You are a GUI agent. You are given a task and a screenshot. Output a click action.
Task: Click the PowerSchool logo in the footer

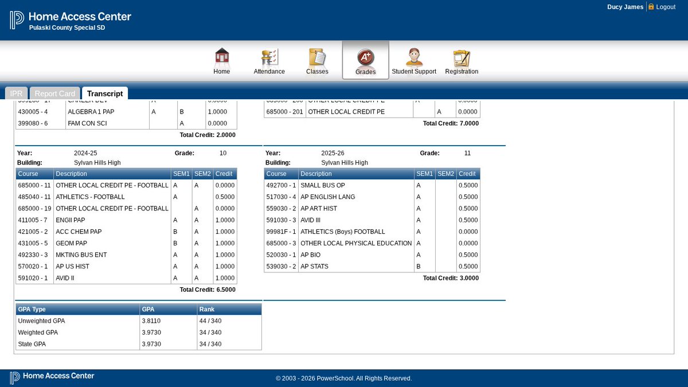click(x=15, y=377)
